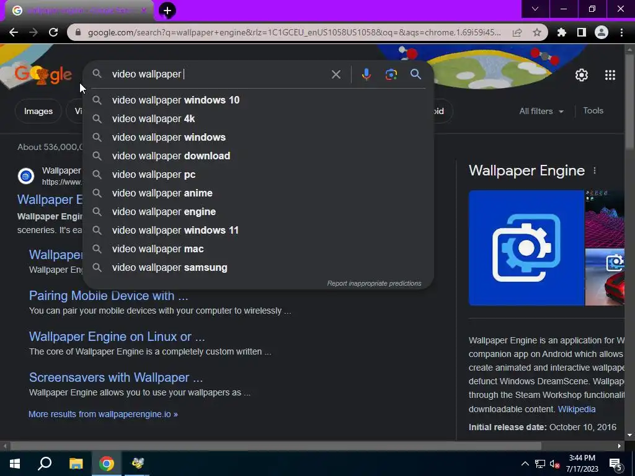Open More results from wallpaperengine.io
The height and width of the screenshot is (476, 635).
point(103,414)
